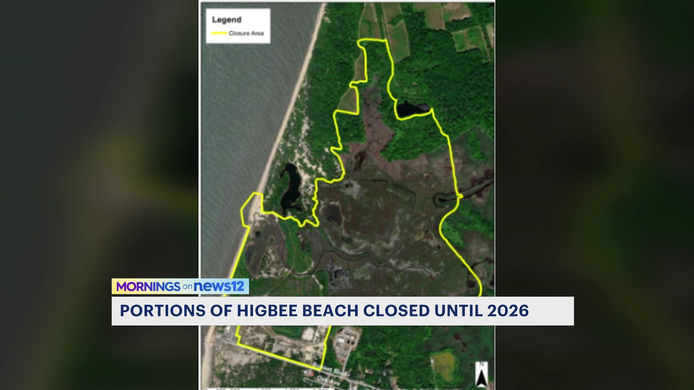694x390 pixels.
Task: Select the MORNINGS on news12 banner
Action: click(x=181, y=286)
